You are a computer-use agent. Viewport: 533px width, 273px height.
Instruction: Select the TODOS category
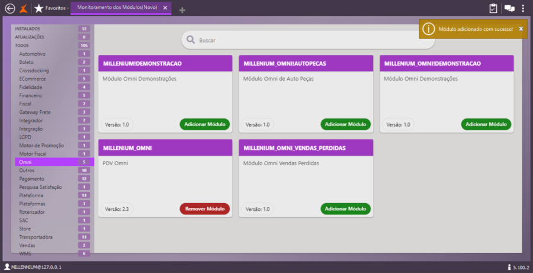pos(52,45)
